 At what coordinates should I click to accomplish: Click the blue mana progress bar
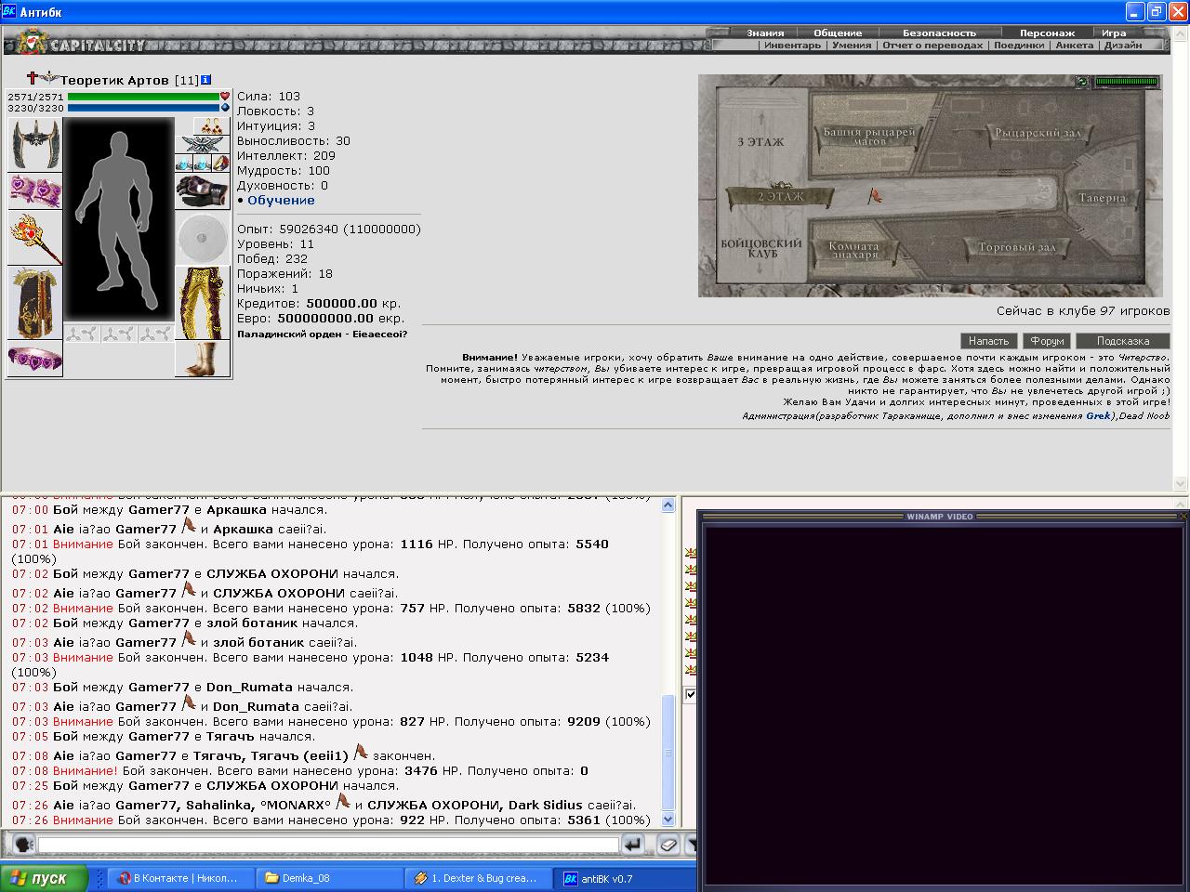tap(143, 108)
